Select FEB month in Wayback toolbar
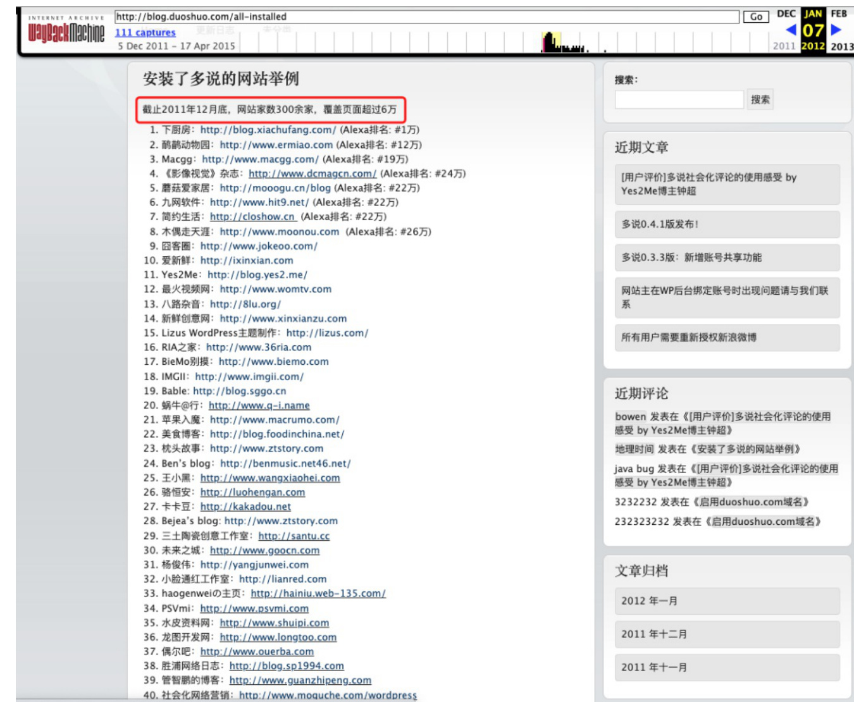 point(839,13)
